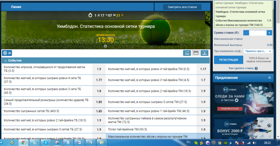Click the stake amount input field
This screenshot has width=280, height=146.
point(258,33)
